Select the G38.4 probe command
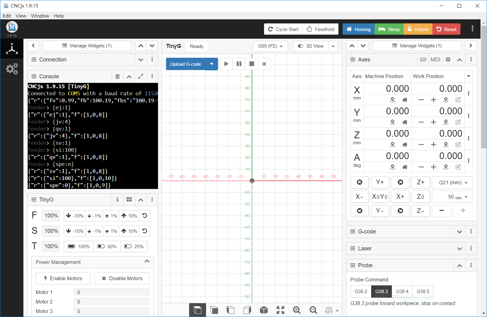Image resolution: width=487 pixels, height=317 pixels. click(402, 292)
